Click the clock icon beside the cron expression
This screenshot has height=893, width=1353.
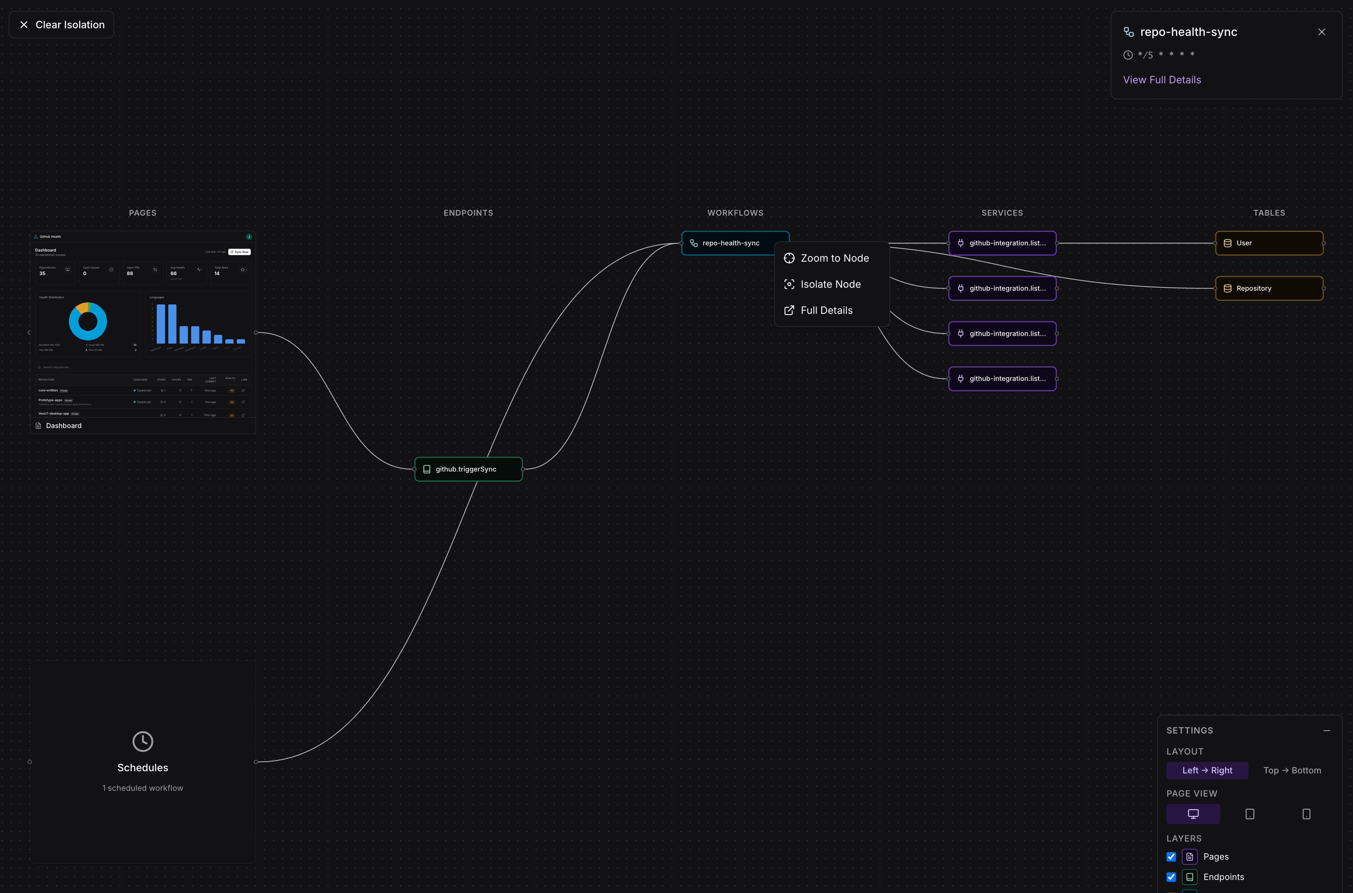coord(1127,55)
